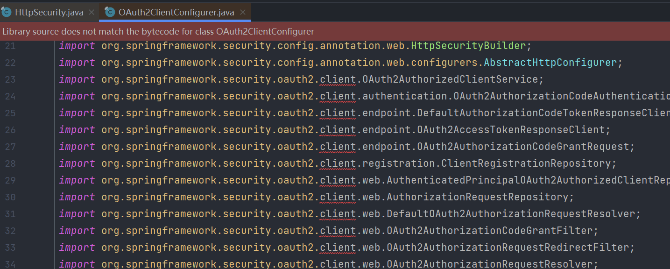Click line number 30 in the gutter
Image resolution: width=670 pixels, height=269 pixels.
pyautogui.click(x=10, y=197)
